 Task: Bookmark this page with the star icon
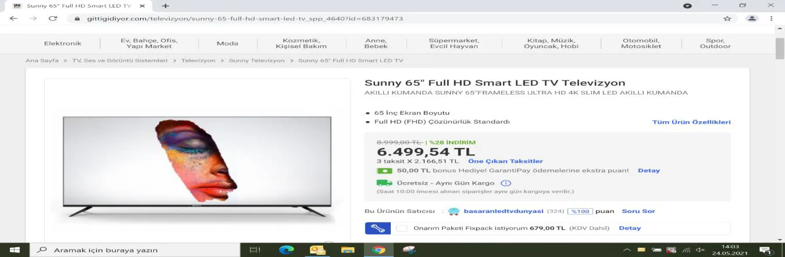(x=727, y=18)
